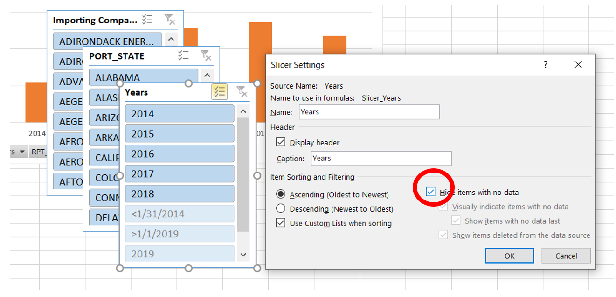The width and height of the screenshot is (616, 297).
Task: Clear the filter on the PORT_STATE slicer
Action: click(x=206, y=55)
